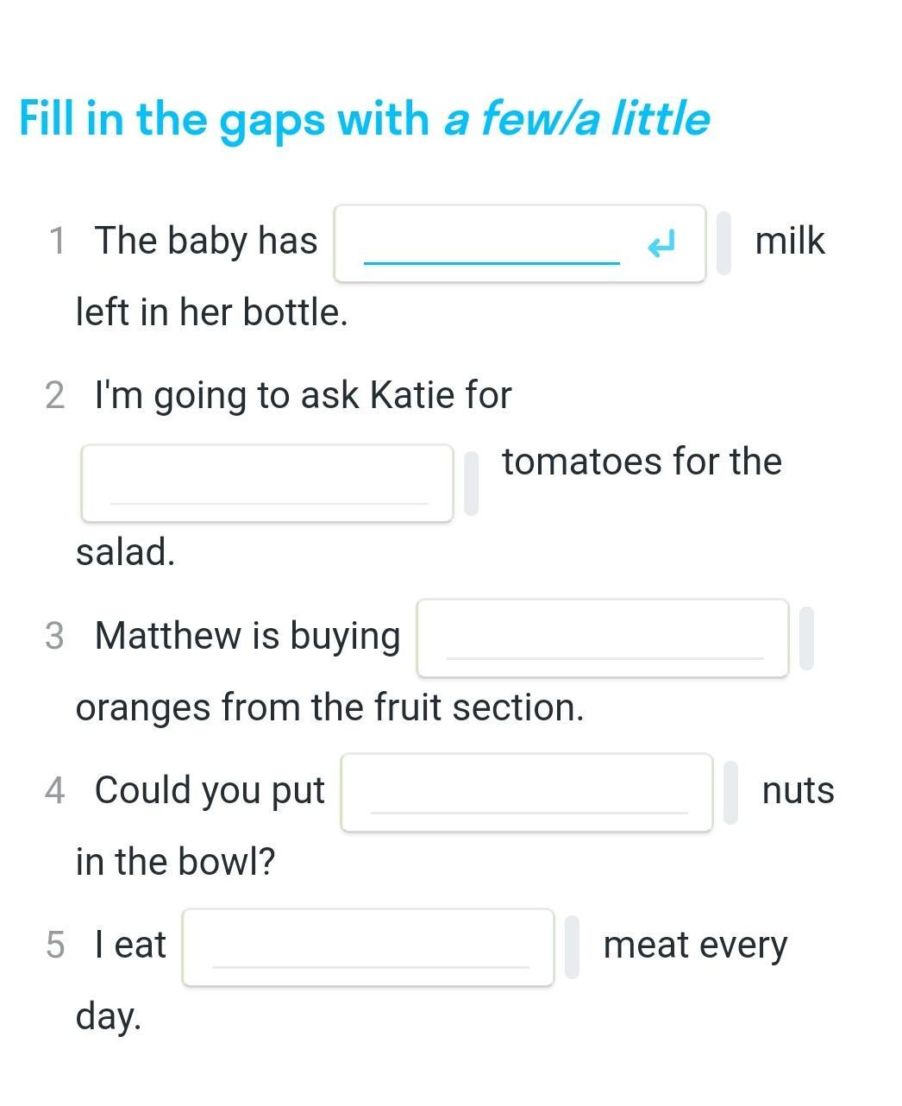902x1106 pixels.
Task: Click the enter arrow icon in the first gap
Action: point(661,245)
